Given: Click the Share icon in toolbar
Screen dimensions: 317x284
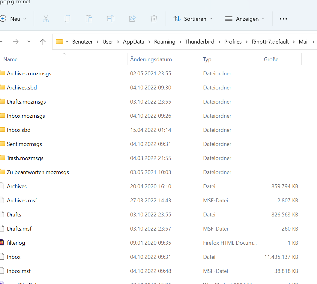Looking at the screenshot, I should [x=132, y=19].
